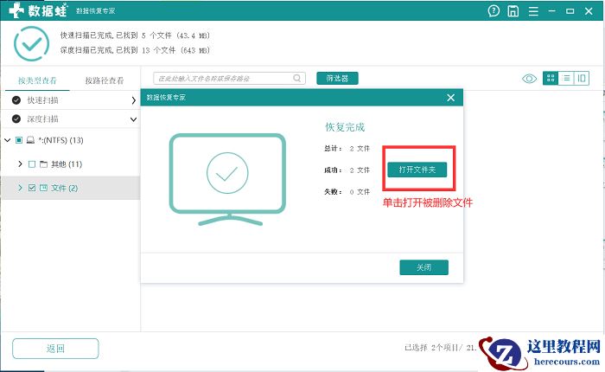The image size is (605, 372).
Task: Select the 文件 (2) tree label
Action: (65, 188)
